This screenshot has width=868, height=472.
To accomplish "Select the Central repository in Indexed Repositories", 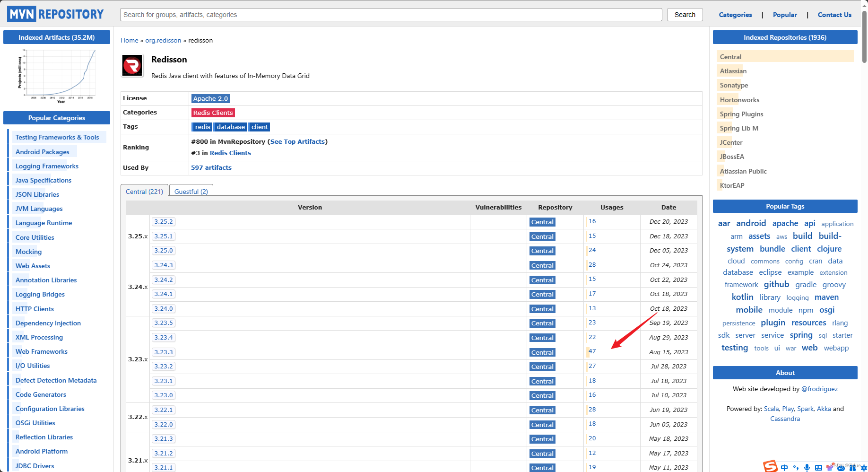I will (x=730, y=57).
